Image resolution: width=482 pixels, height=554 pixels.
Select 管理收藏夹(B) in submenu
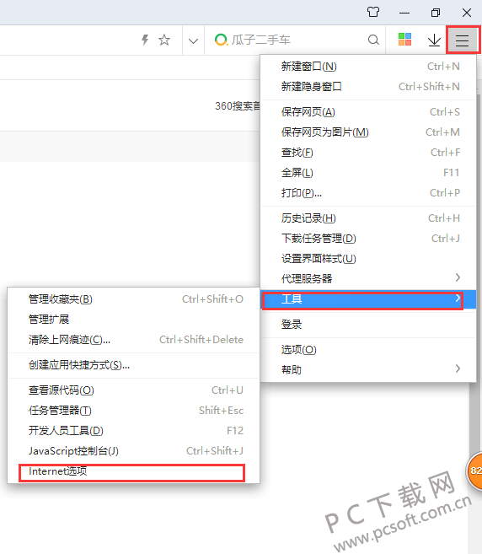[133, 299]
